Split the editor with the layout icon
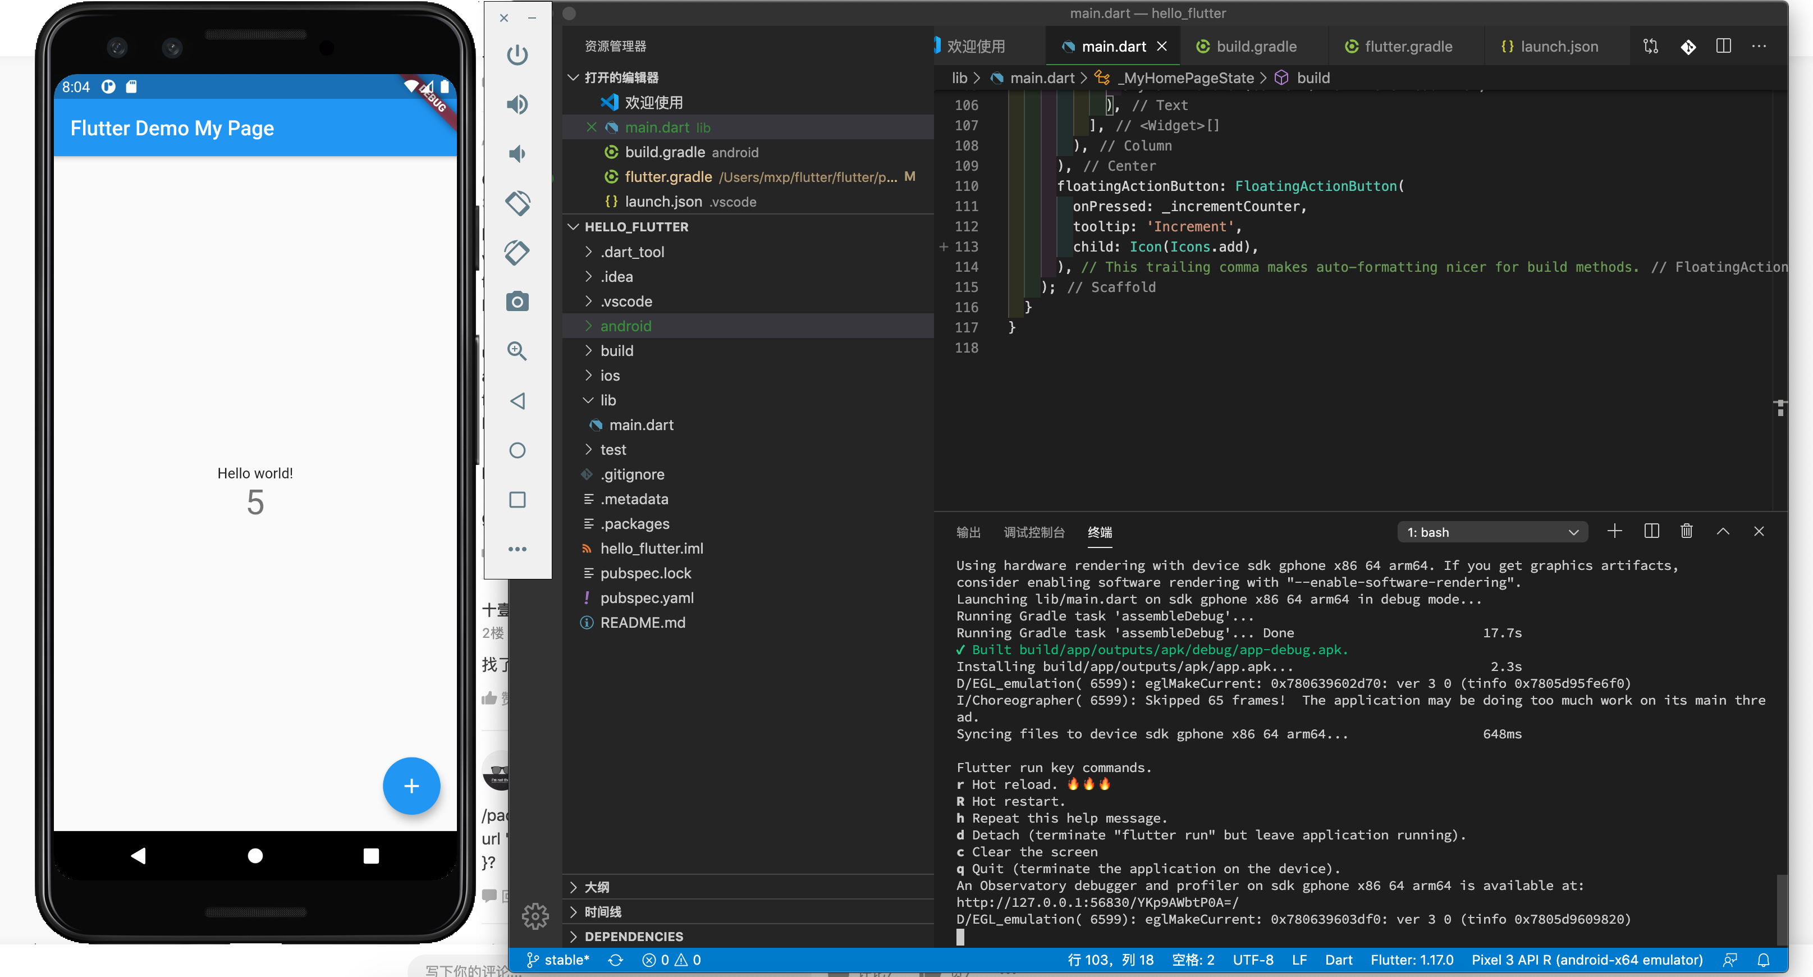The width and height of the screenshot is (1813, 977). 1724,47
